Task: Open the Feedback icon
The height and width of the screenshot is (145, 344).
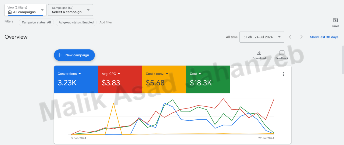Action: pyautogui.click(x=282, y=53)
